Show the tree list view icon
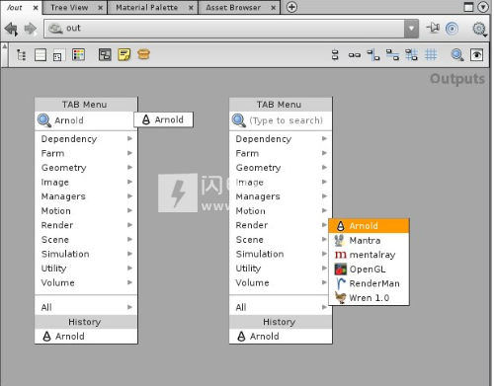The height and width of the screenshot is (386, 494). click(22, 55)
